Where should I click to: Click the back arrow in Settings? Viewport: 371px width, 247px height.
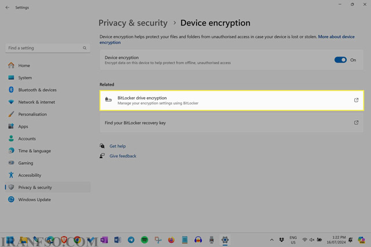tap(8, 8)
